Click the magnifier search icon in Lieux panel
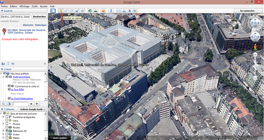The height and width of the screenshot is (140, 264). [3, 104]
